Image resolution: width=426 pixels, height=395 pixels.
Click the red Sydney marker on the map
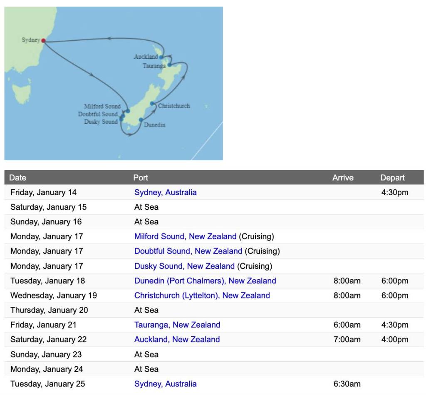(43, 41)
